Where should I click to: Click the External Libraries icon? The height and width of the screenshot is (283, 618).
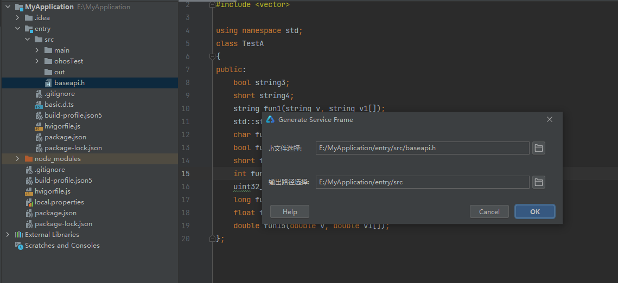point(19,235)
